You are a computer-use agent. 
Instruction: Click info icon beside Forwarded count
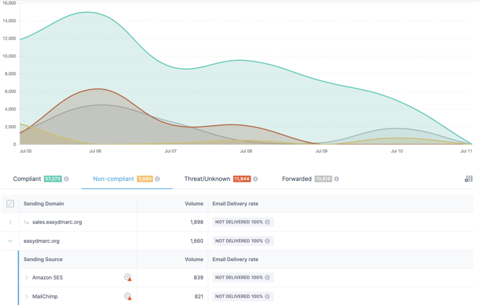[336, 179]
